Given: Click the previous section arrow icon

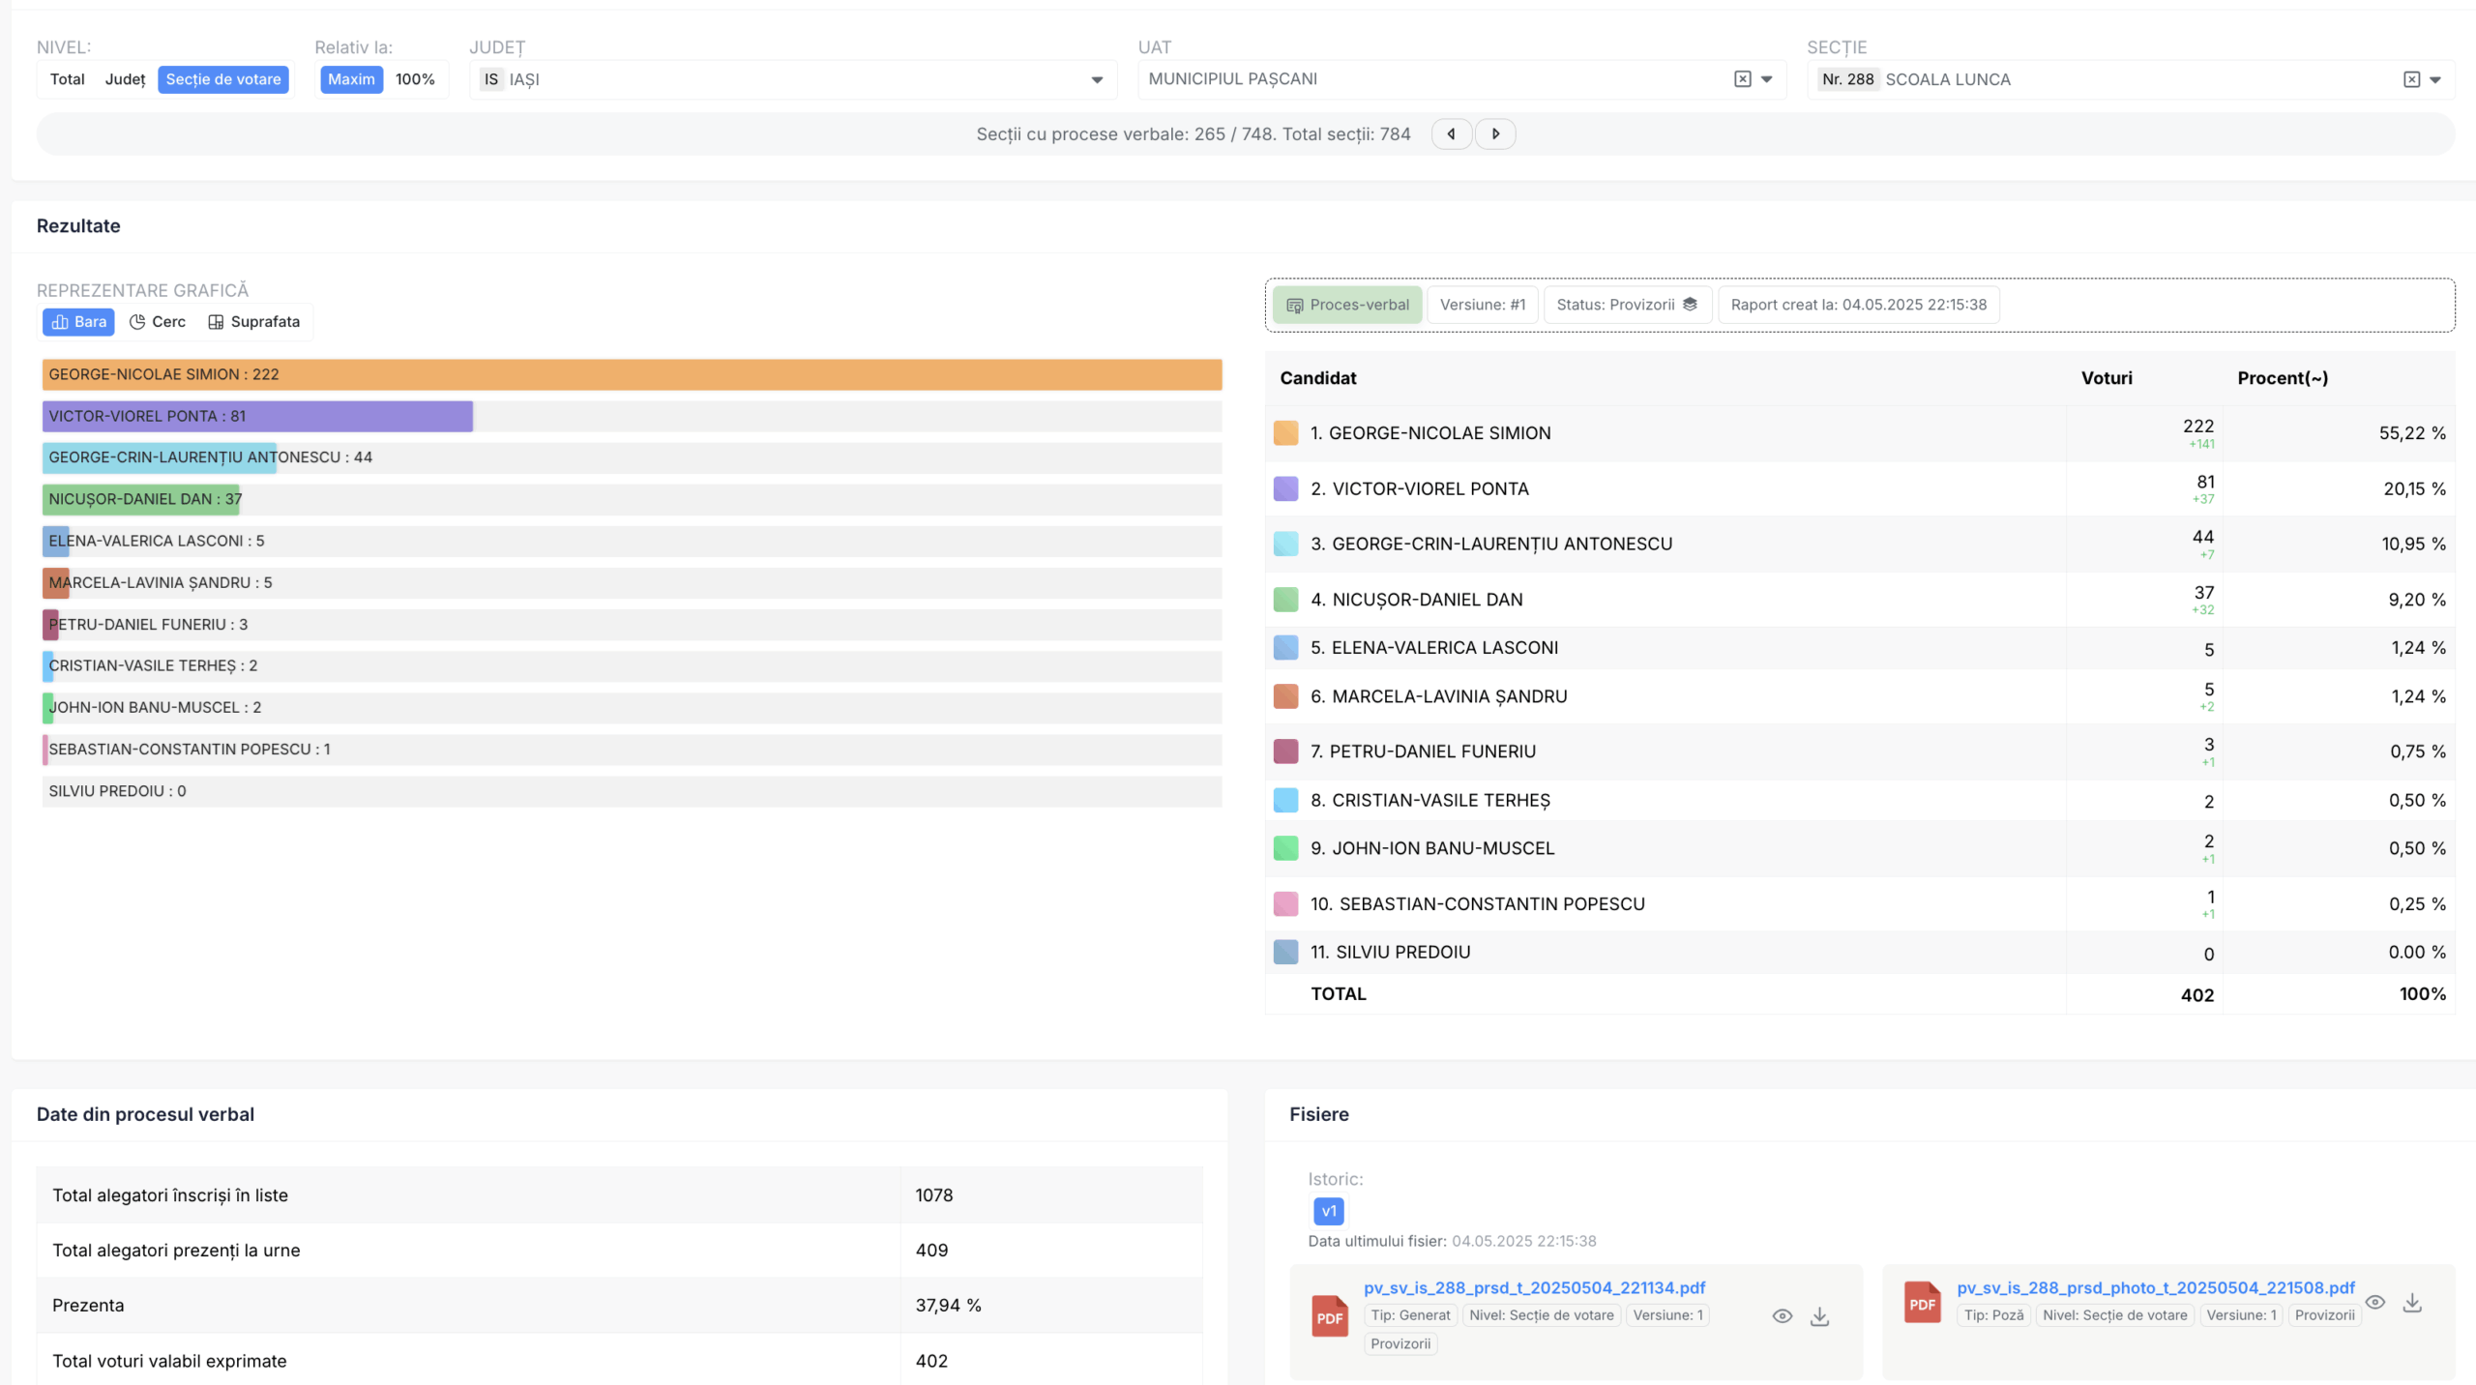Looking at the screenshot, I should coord(1451,134).
